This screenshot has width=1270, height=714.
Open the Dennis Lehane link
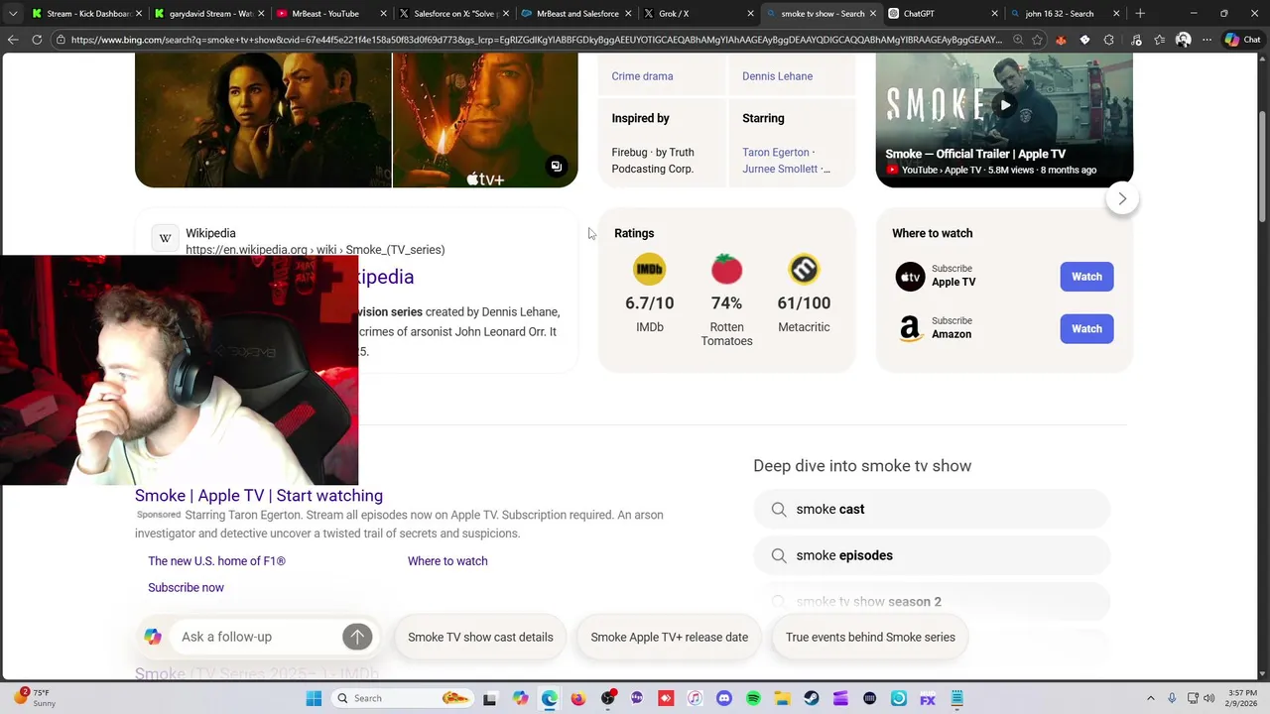click(x=777, y=76)
